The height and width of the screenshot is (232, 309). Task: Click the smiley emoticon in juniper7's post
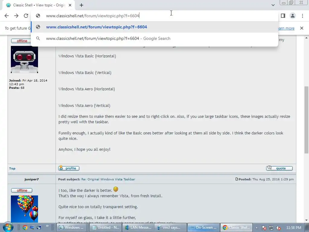[116, 189]
